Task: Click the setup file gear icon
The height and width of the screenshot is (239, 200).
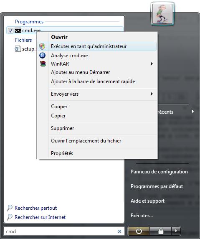Action: pos(18,49)
